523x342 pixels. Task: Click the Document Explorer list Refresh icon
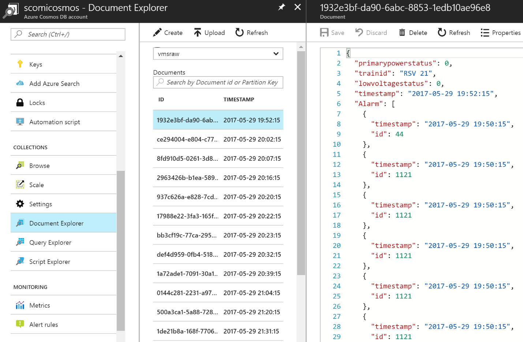pos(239,33)
